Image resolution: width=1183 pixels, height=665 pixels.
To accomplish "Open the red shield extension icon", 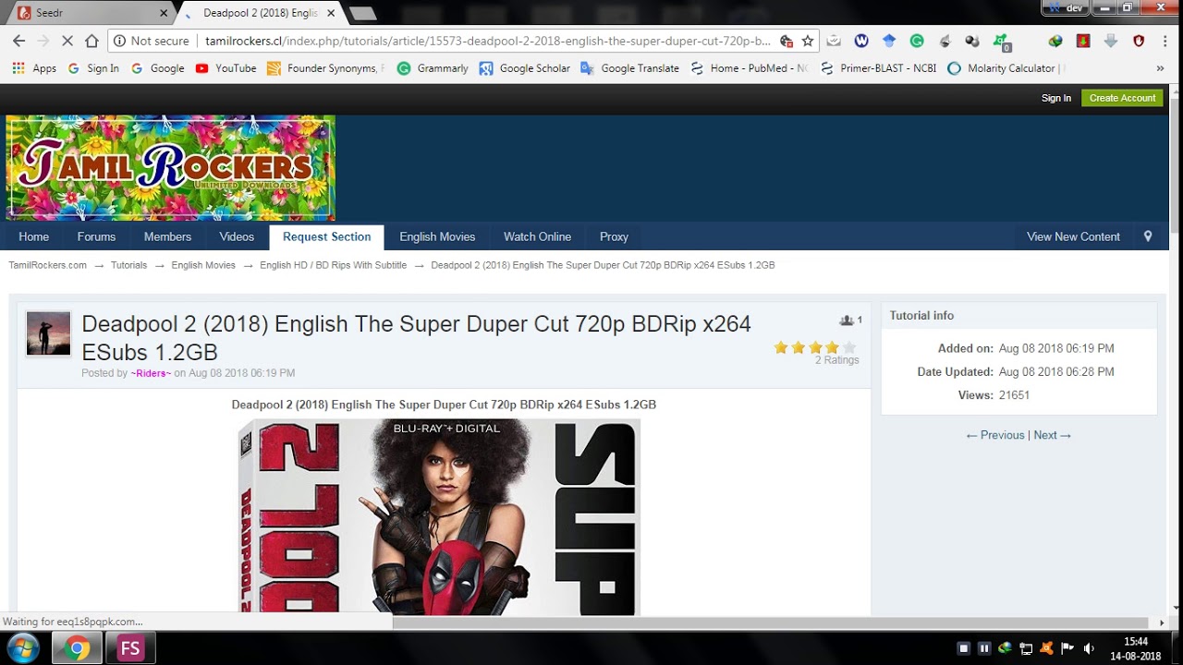I will [1139, 41].
